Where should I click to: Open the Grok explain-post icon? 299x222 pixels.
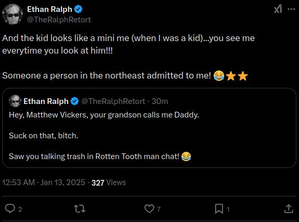pos(278,9)
